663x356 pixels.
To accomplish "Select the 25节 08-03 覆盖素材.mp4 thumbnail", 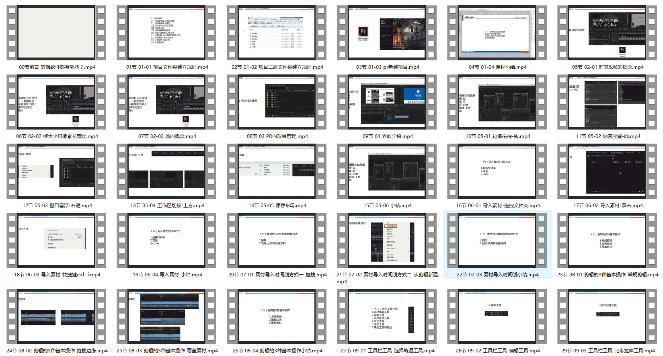I will click(166, 317).
